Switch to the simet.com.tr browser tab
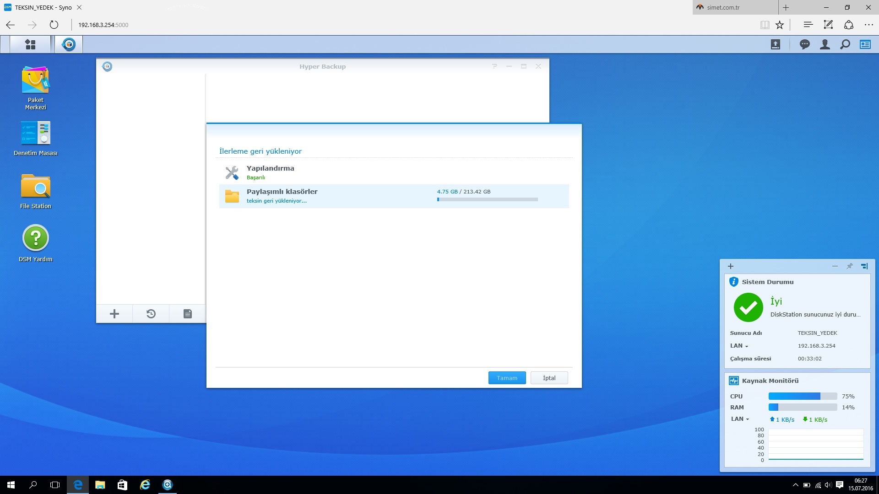This screenshot has width=879, height=494. [723, 7]
